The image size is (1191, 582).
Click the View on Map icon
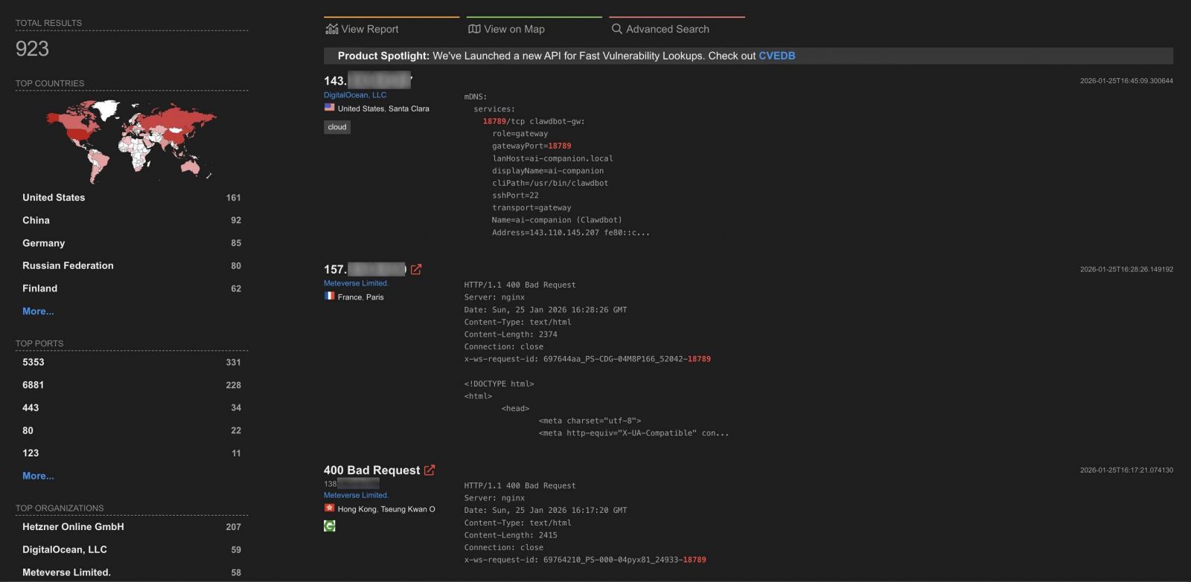pyautogui.click(x=474, y=29)
